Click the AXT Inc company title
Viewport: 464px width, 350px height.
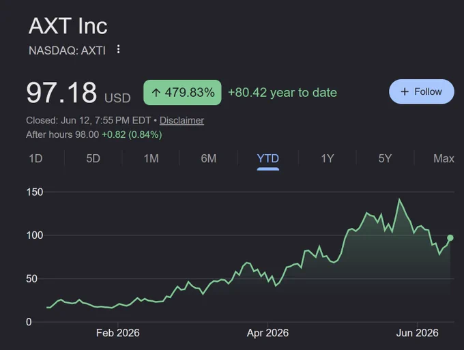[x=68, y=26]
